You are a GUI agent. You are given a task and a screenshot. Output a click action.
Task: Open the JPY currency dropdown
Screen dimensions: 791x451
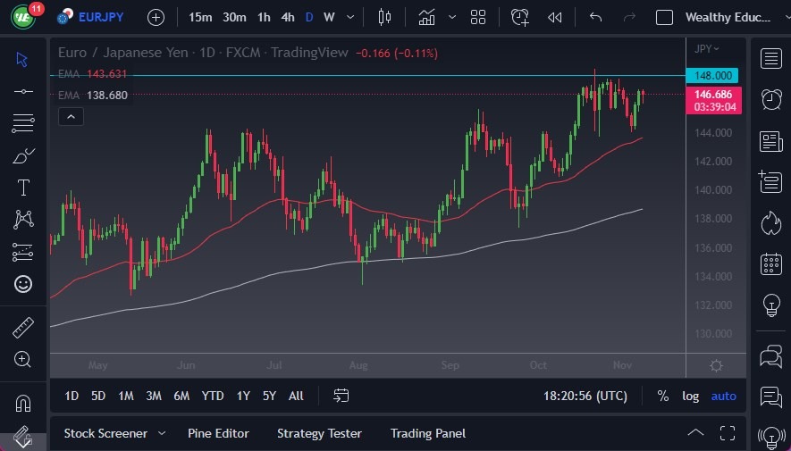707,49
